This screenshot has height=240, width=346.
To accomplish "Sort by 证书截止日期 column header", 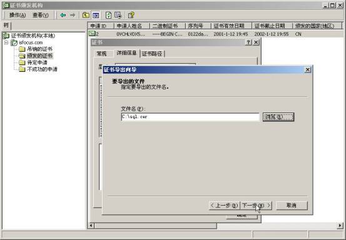I will click(x=272, y=26).
